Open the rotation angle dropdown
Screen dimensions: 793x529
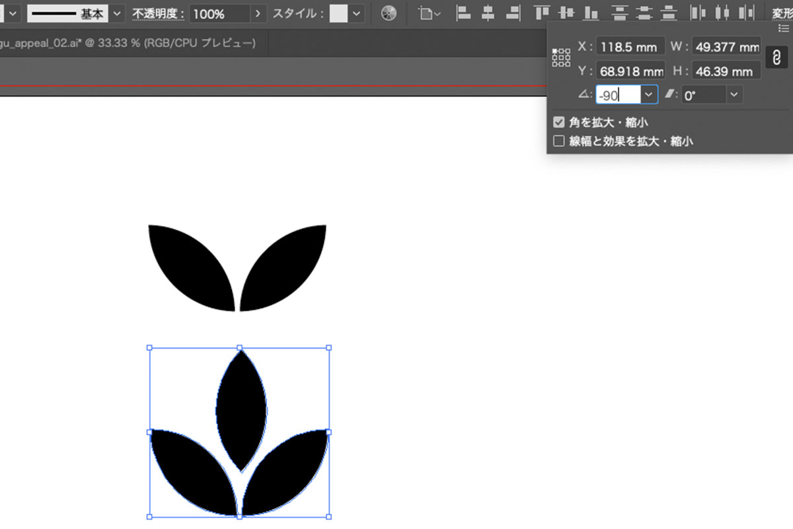(x=649, y=95)
